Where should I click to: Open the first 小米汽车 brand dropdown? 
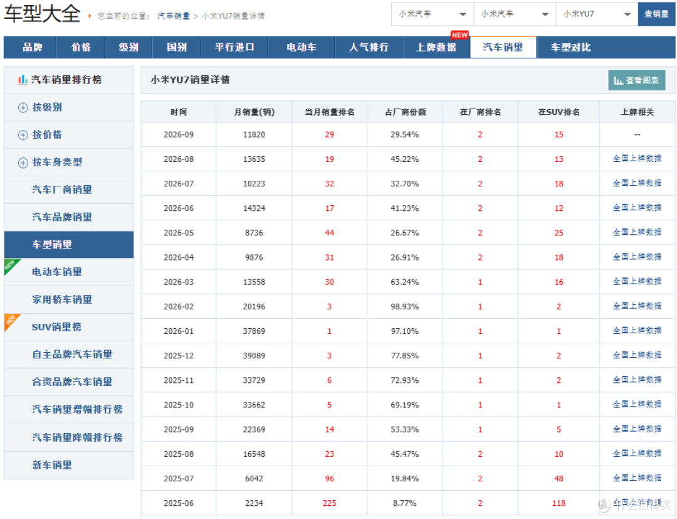pyautogui.click(x=432, y=14)
